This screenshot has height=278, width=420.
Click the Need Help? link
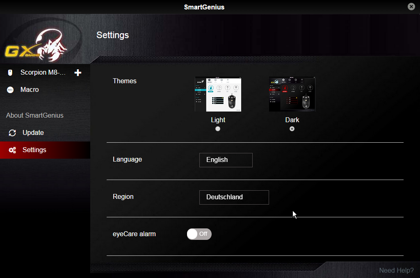coord(396,271)
